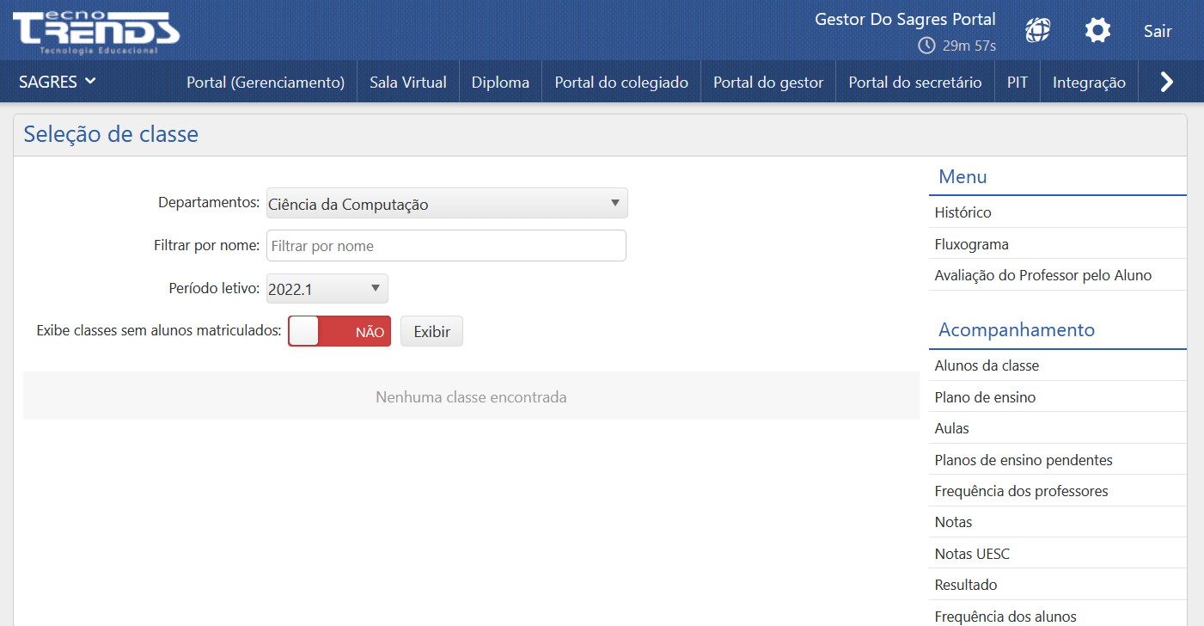1204x626 pixels.
Task: Open Fluxograma in the Menu panel
Action: point(971,243)
